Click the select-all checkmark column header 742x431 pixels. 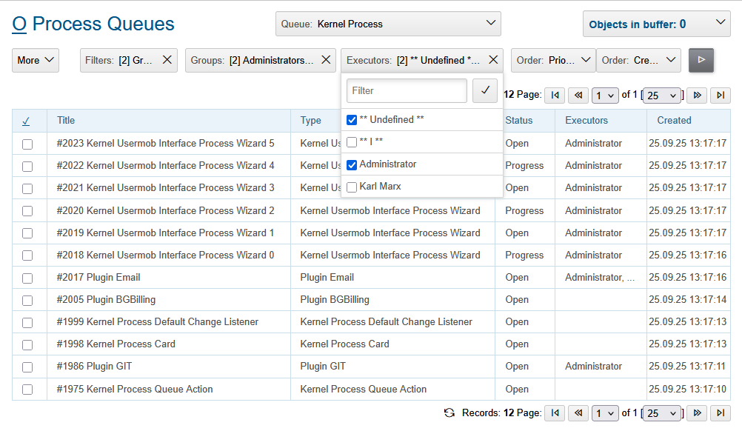(26, 121)
